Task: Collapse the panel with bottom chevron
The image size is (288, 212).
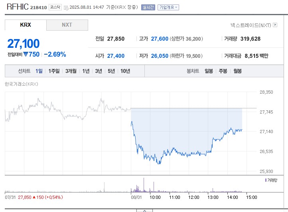Action: (x=144, y=210)
